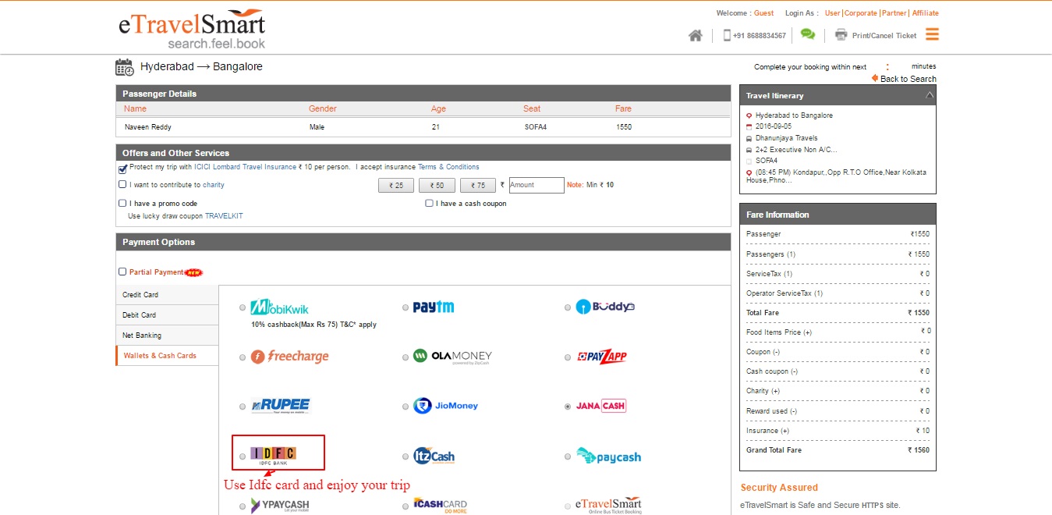This screenshot has width=1052, height=515.
Task: Click the PayZapp wallet logo
Action: tap(601, 357)
